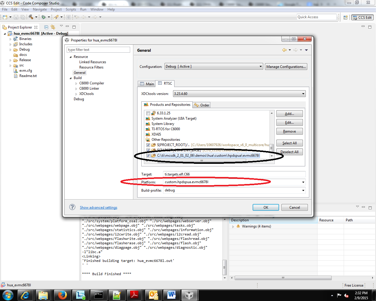Switch to the Order tab
Viewport: 376px width, 301px height.
pos(202,105)
